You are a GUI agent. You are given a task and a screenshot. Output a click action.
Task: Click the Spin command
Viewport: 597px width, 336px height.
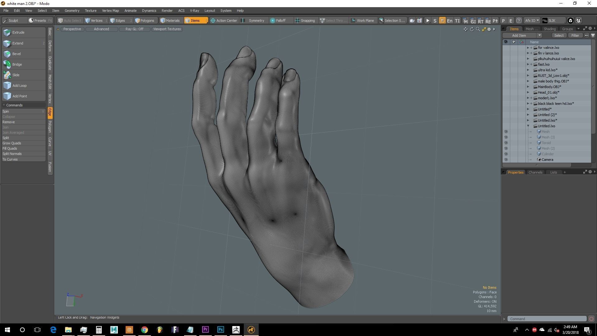pyautogui.click(x=23, y=111)
